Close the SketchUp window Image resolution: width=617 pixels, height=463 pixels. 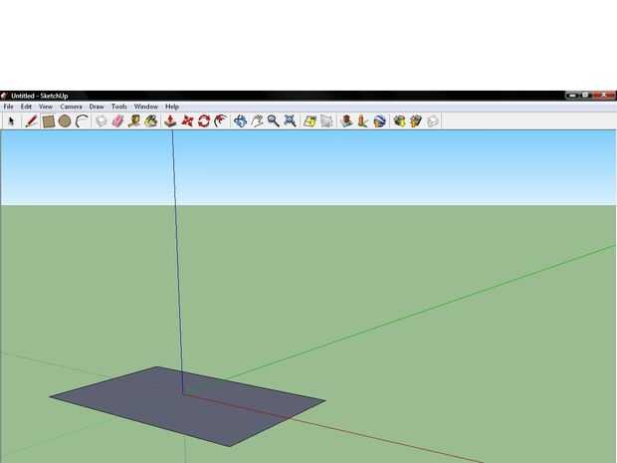[x=604, y=96]
